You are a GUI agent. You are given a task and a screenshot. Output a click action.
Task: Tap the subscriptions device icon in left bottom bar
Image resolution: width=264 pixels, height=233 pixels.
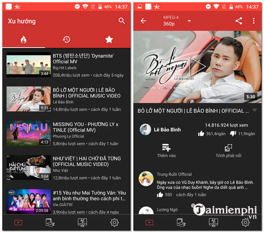pos(50,222)
